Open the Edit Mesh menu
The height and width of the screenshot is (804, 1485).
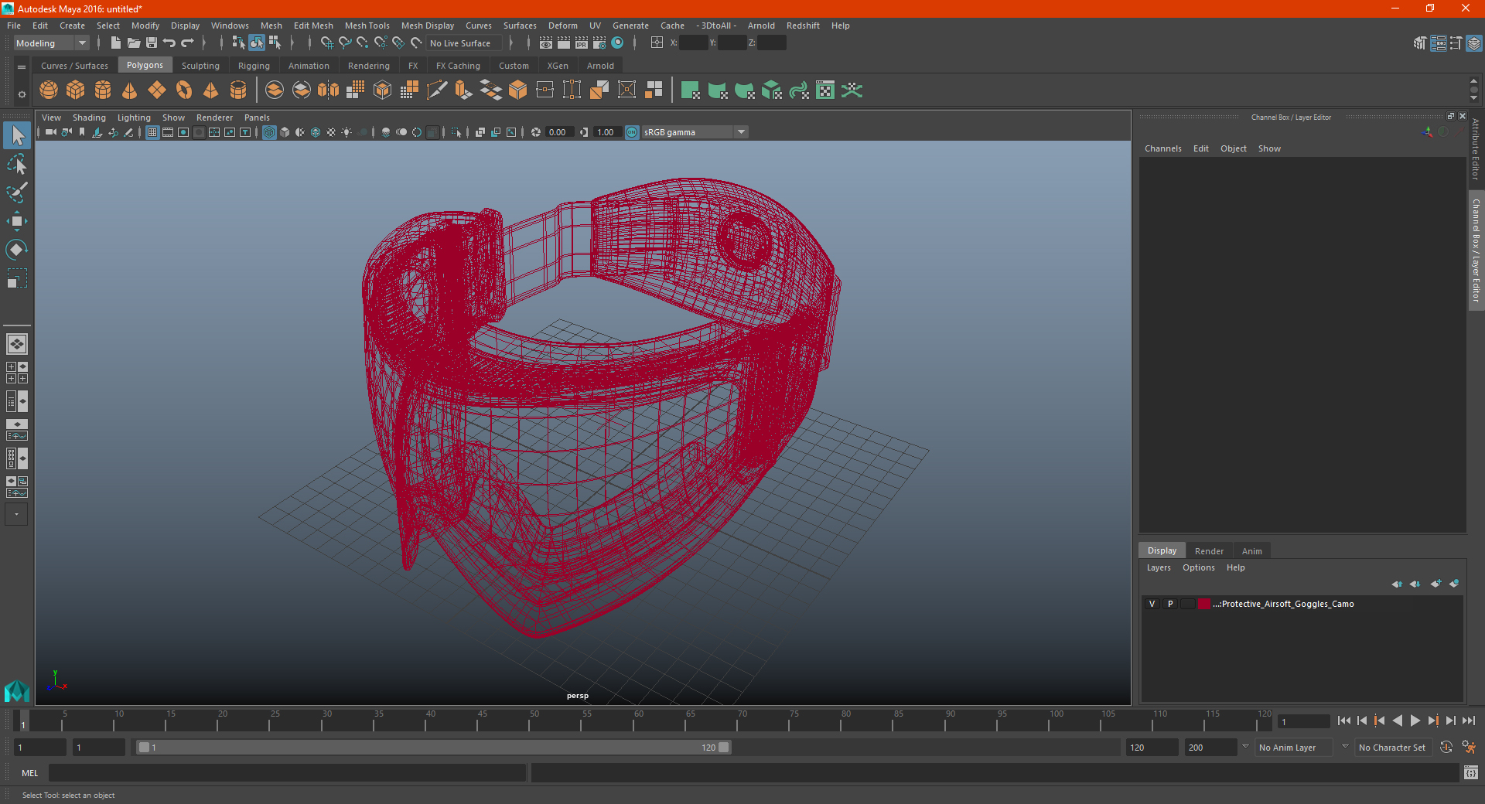[313, 26]
